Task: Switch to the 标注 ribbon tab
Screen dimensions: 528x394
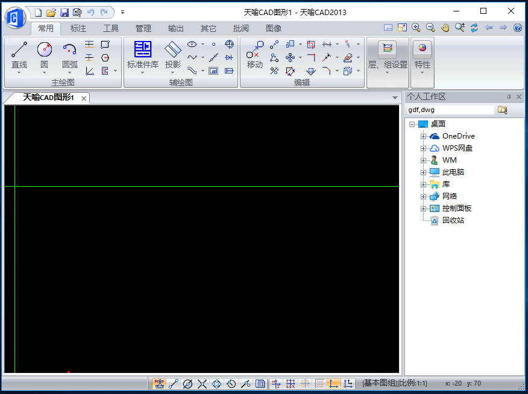Action: tap(78, 28)
